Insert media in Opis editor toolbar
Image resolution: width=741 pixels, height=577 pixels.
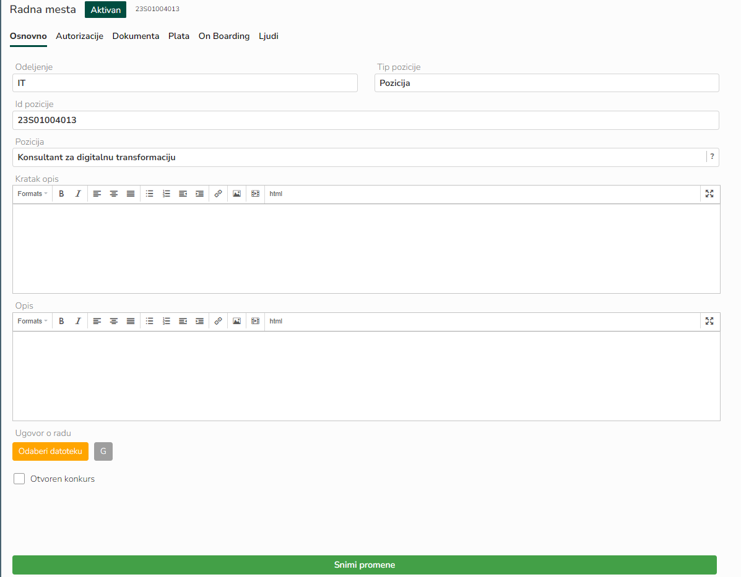tap(255, 321)
